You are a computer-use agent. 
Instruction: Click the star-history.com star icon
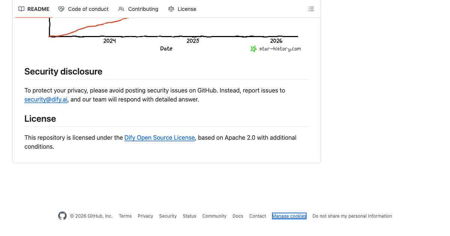(x=253, y=49)
